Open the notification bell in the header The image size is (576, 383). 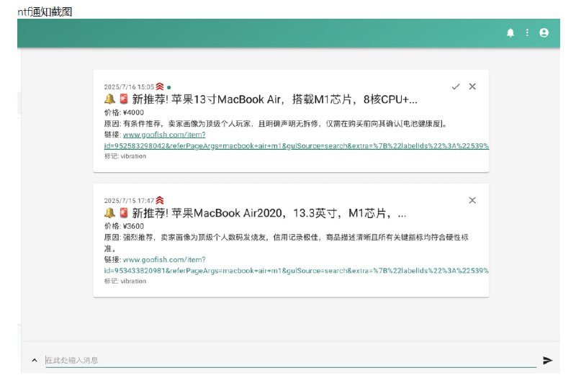[510, 33]
